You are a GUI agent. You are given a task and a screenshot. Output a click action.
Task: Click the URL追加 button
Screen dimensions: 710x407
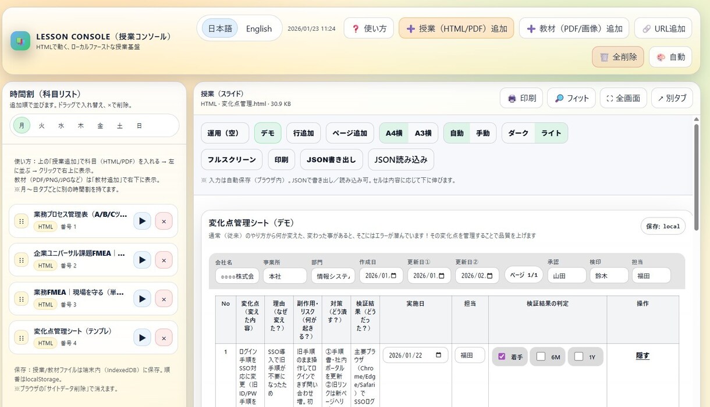pos(663,28)
